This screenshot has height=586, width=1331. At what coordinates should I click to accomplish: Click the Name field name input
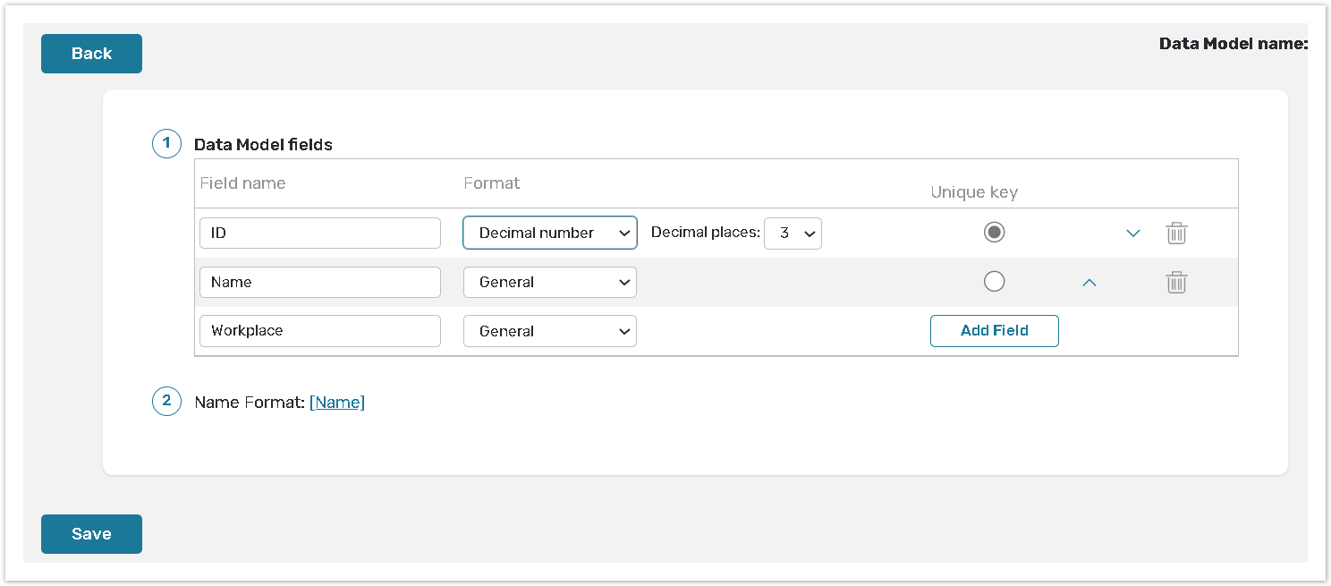(x=319, y=282)
